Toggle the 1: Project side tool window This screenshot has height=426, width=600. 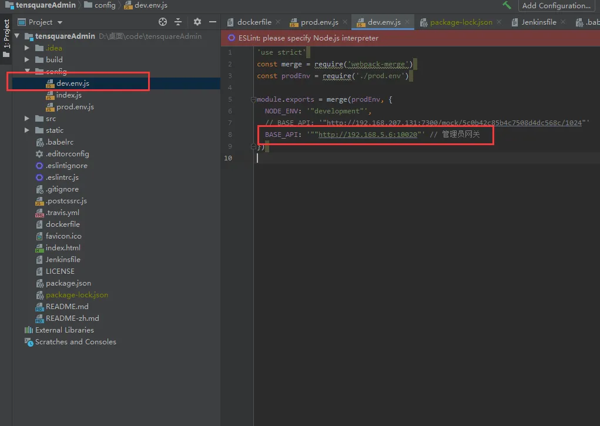coord(6,34)
